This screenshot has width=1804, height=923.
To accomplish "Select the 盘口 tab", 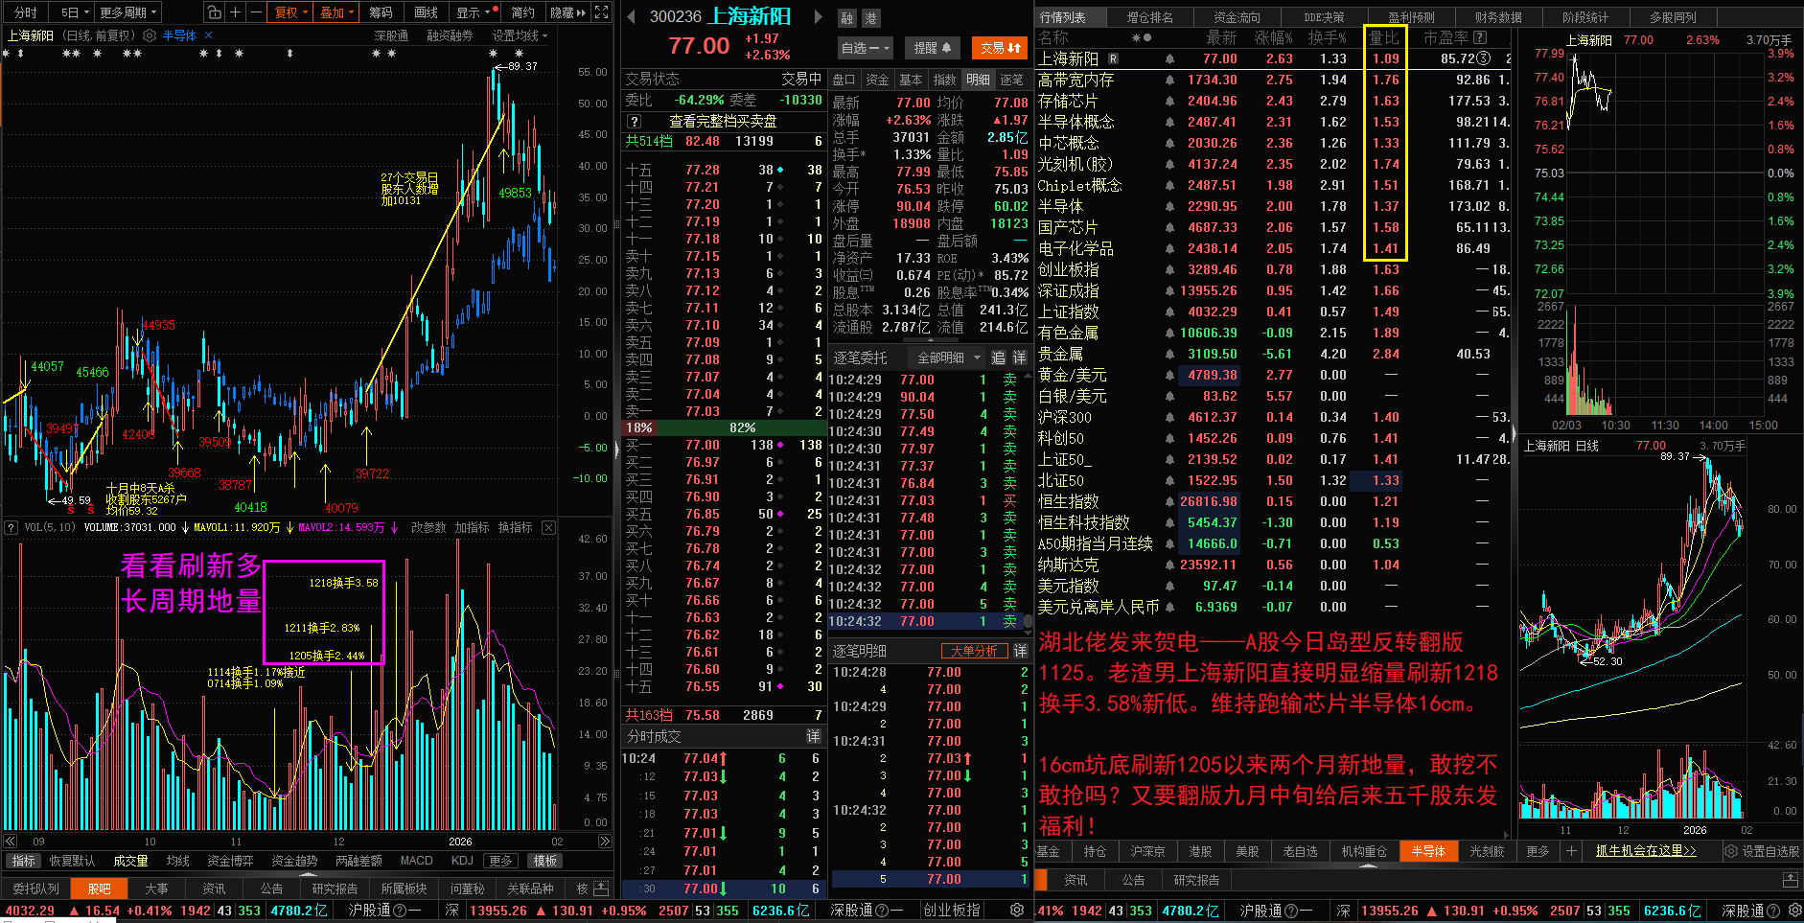I will point(844,80).
